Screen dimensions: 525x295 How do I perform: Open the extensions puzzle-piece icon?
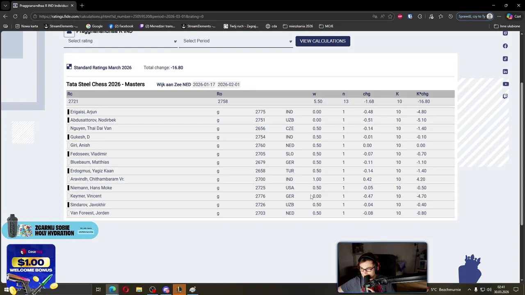pyautogui.click(x=420, y=16)
